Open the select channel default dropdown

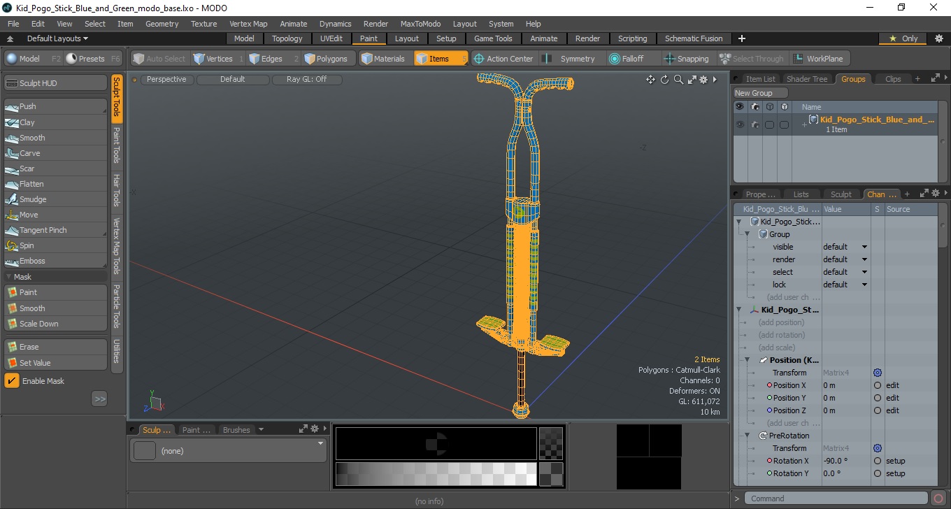click(845, 272)
